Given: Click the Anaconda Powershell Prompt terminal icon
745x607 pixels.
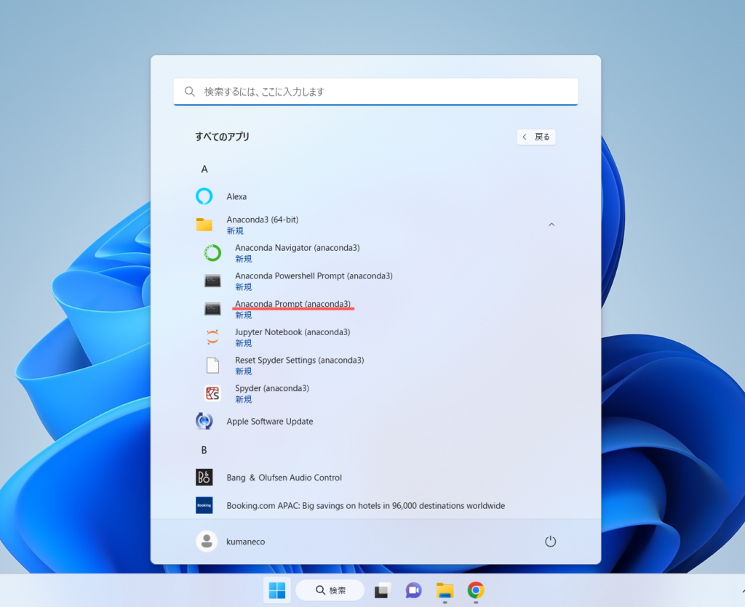Looking at the screenshot, I should pyautogui.click(x=212, y=281).
